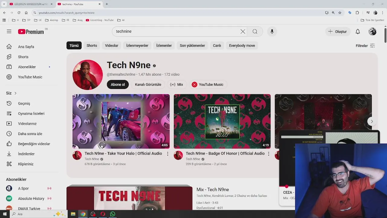This screenshot has height=218, width=387.
Task: Select the Videolar filter chip
Action: coord(112,45)
